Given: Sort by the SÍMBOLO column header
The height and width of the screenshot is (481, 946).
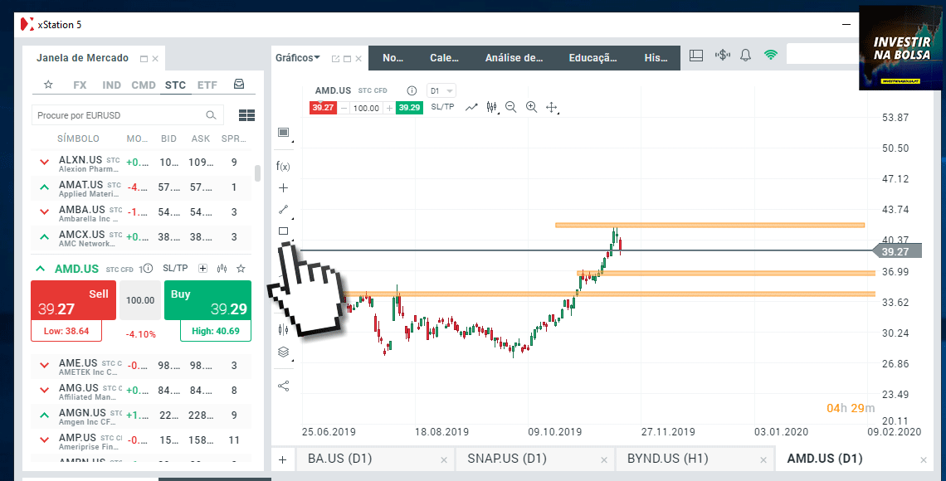Looking at the screenshot, I should [79, 138].
